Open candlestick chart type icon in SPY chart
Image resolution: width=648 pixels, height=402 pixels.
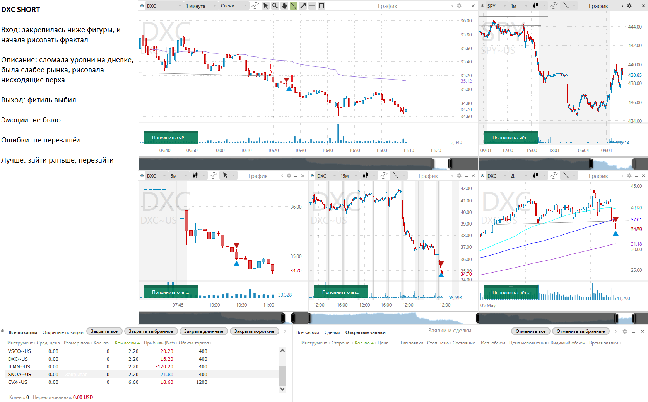(535, 6)
